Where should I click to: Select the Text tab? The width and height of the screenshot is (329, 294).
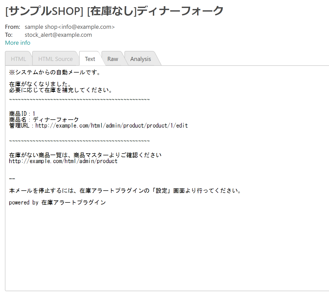pos(90,59)
